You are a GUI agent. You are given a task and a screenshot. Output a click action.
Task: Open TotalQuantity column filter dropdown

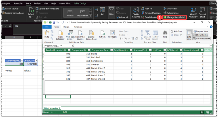[131, 50]
